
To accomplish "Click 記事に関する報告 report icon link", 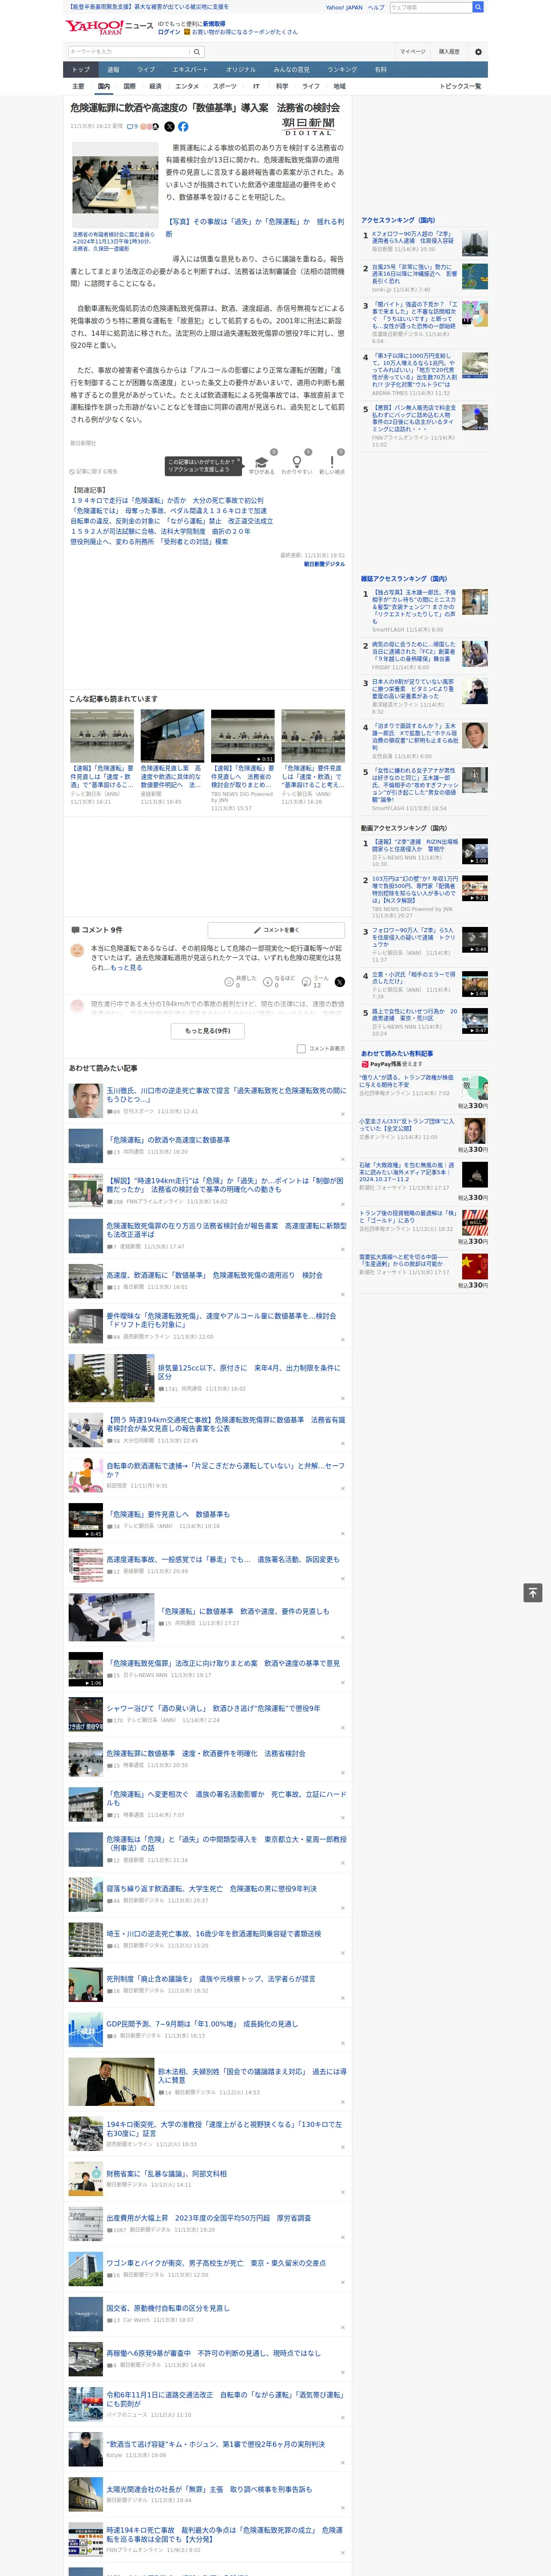I will 94,472.
